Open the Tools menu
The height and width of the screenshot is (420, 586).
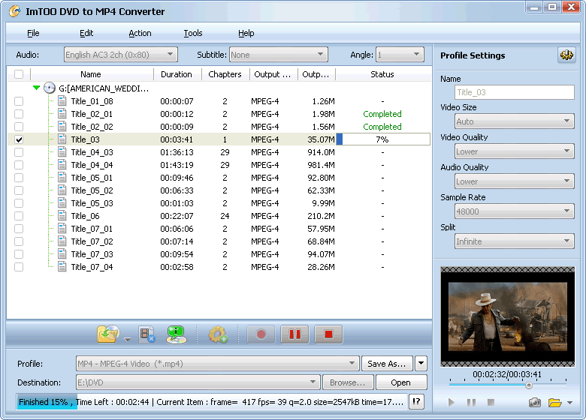(x=193, y=33)
